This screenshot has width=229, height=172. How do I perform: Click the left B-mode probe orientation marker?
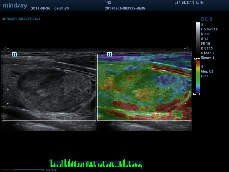[x=14, y=54]
